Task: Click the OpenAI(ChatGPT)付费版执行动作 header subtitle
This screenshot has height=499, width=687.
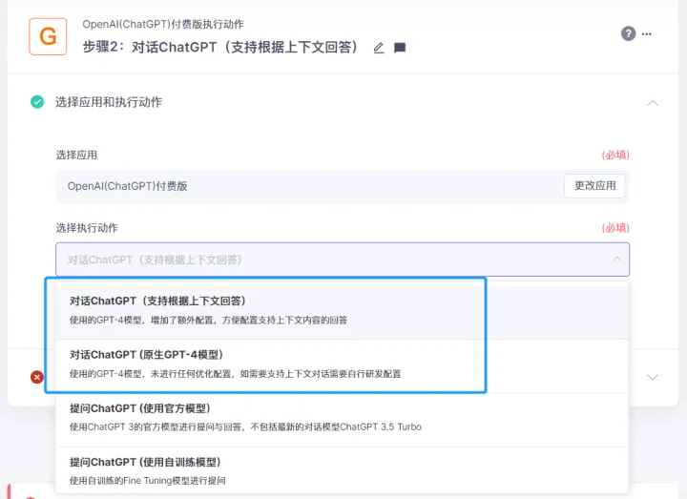Action: coord(163,24)
